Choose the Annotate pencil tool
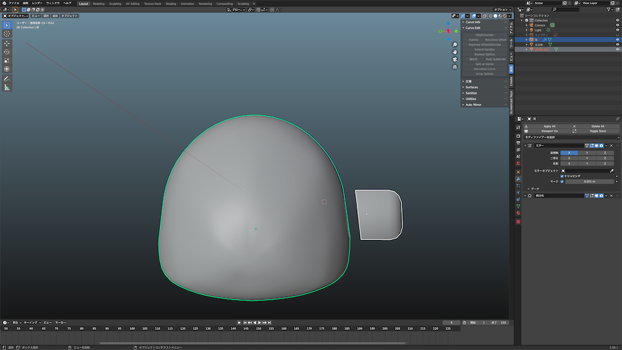 click(x=7, y=78)
